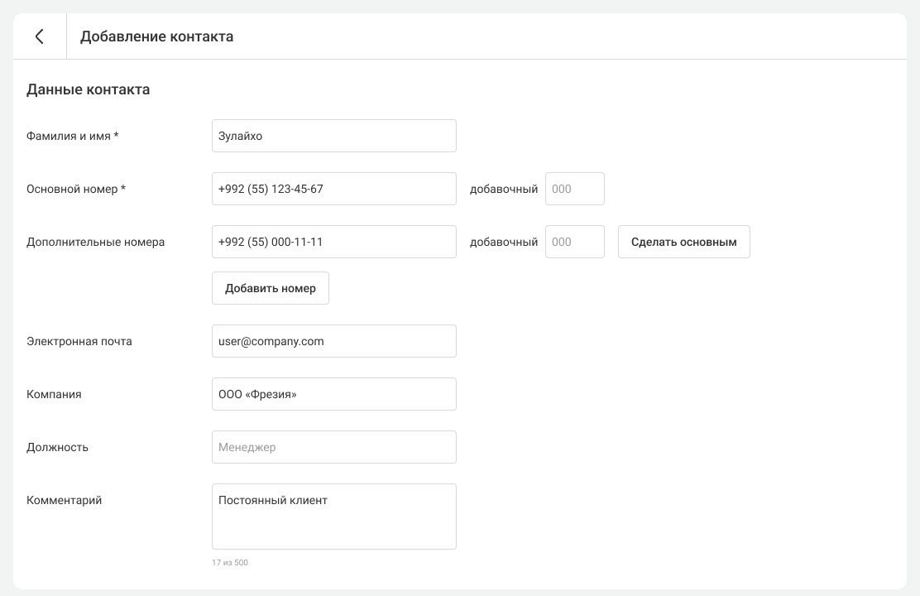Click the 'Фамилия и имя' input field
Image resolution: width=920 pixels, height=596 pixels.
[333, 136]
